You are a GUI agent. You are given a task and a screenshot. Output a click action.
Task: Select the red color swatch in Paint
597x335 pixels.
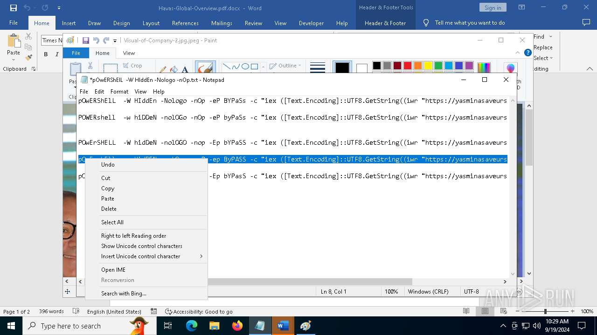(x=407, y=66)
